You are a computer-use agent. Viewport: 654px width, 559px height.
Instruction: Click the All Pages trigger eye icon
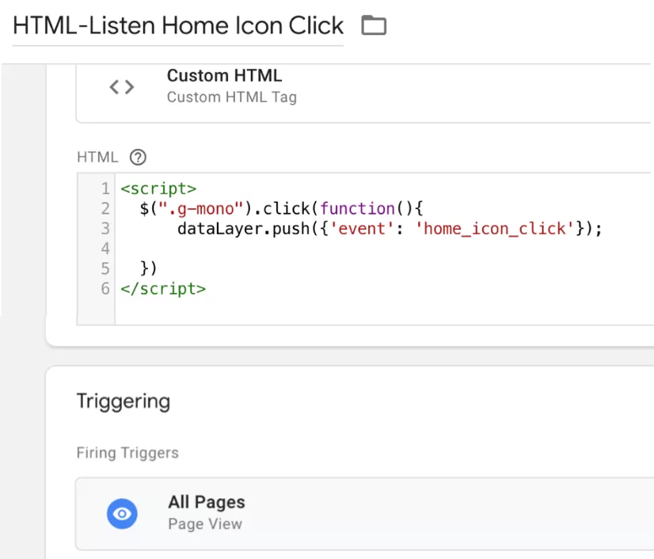(122, 514)
